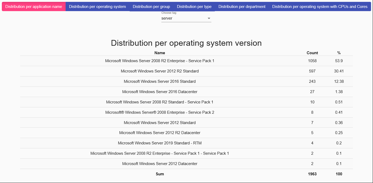Click the 'server' tag selection field
The width and height of the screenshot is (373, 183).
coord(183,19)
